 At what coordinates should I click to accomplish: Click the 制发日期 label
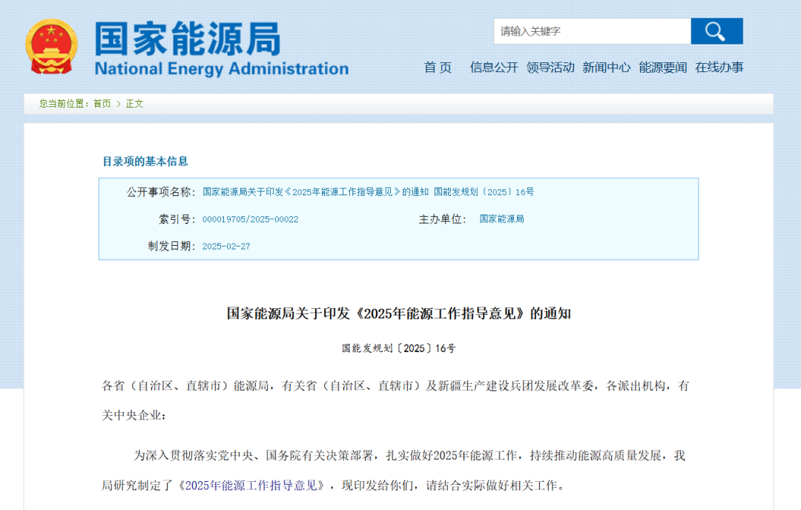pyautogui.click(x=172, y=246)
